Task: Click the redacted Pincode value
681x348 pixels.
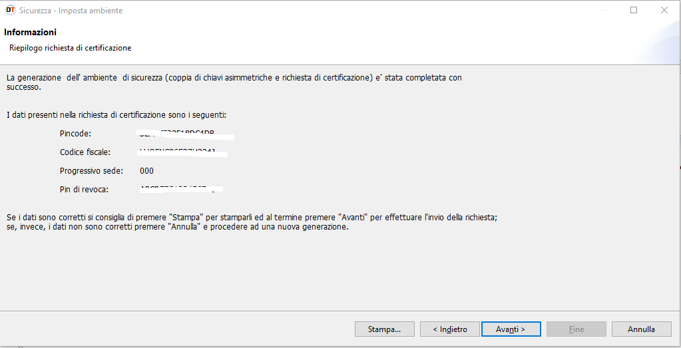Action: (x=186, y=134)
